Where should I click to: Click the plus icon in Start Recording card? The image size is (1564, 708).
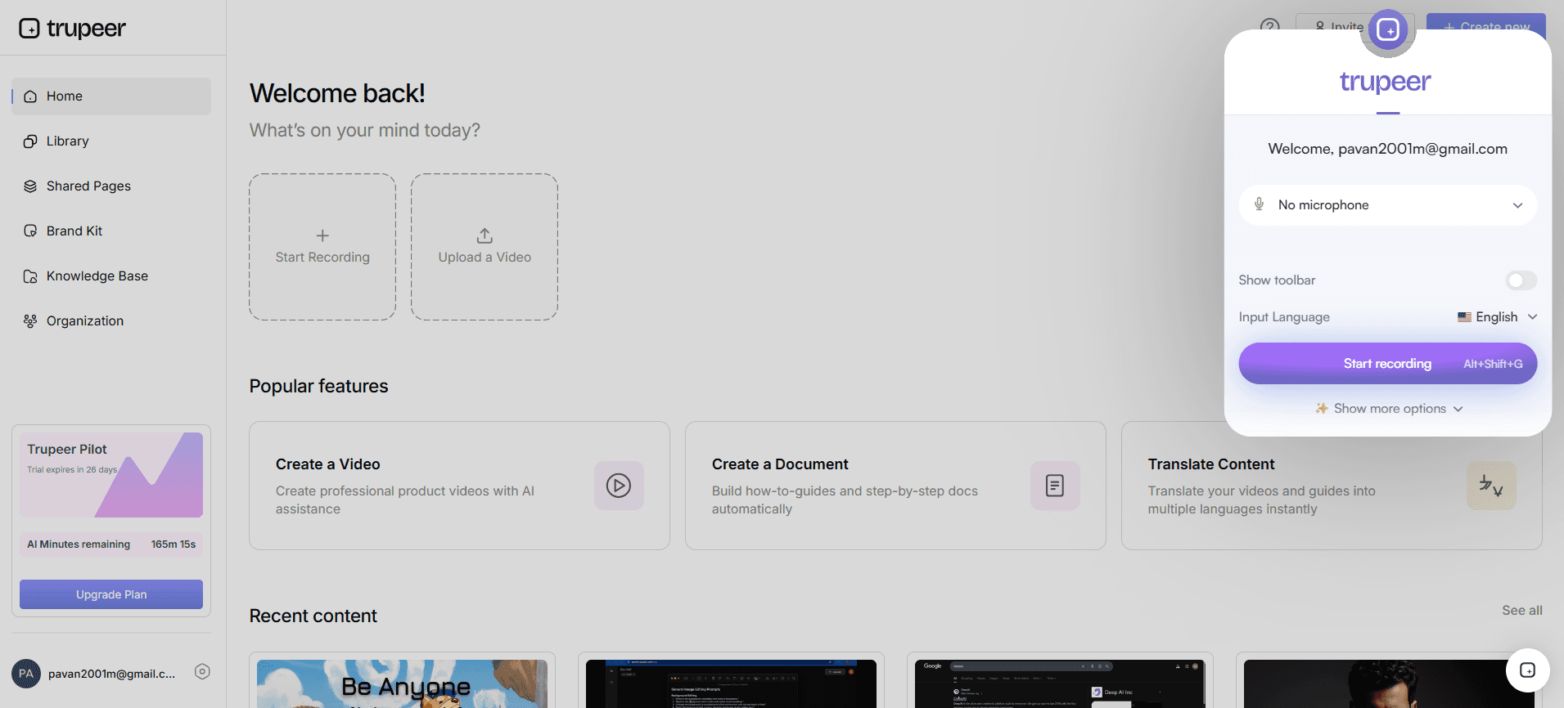coord(322,235)
